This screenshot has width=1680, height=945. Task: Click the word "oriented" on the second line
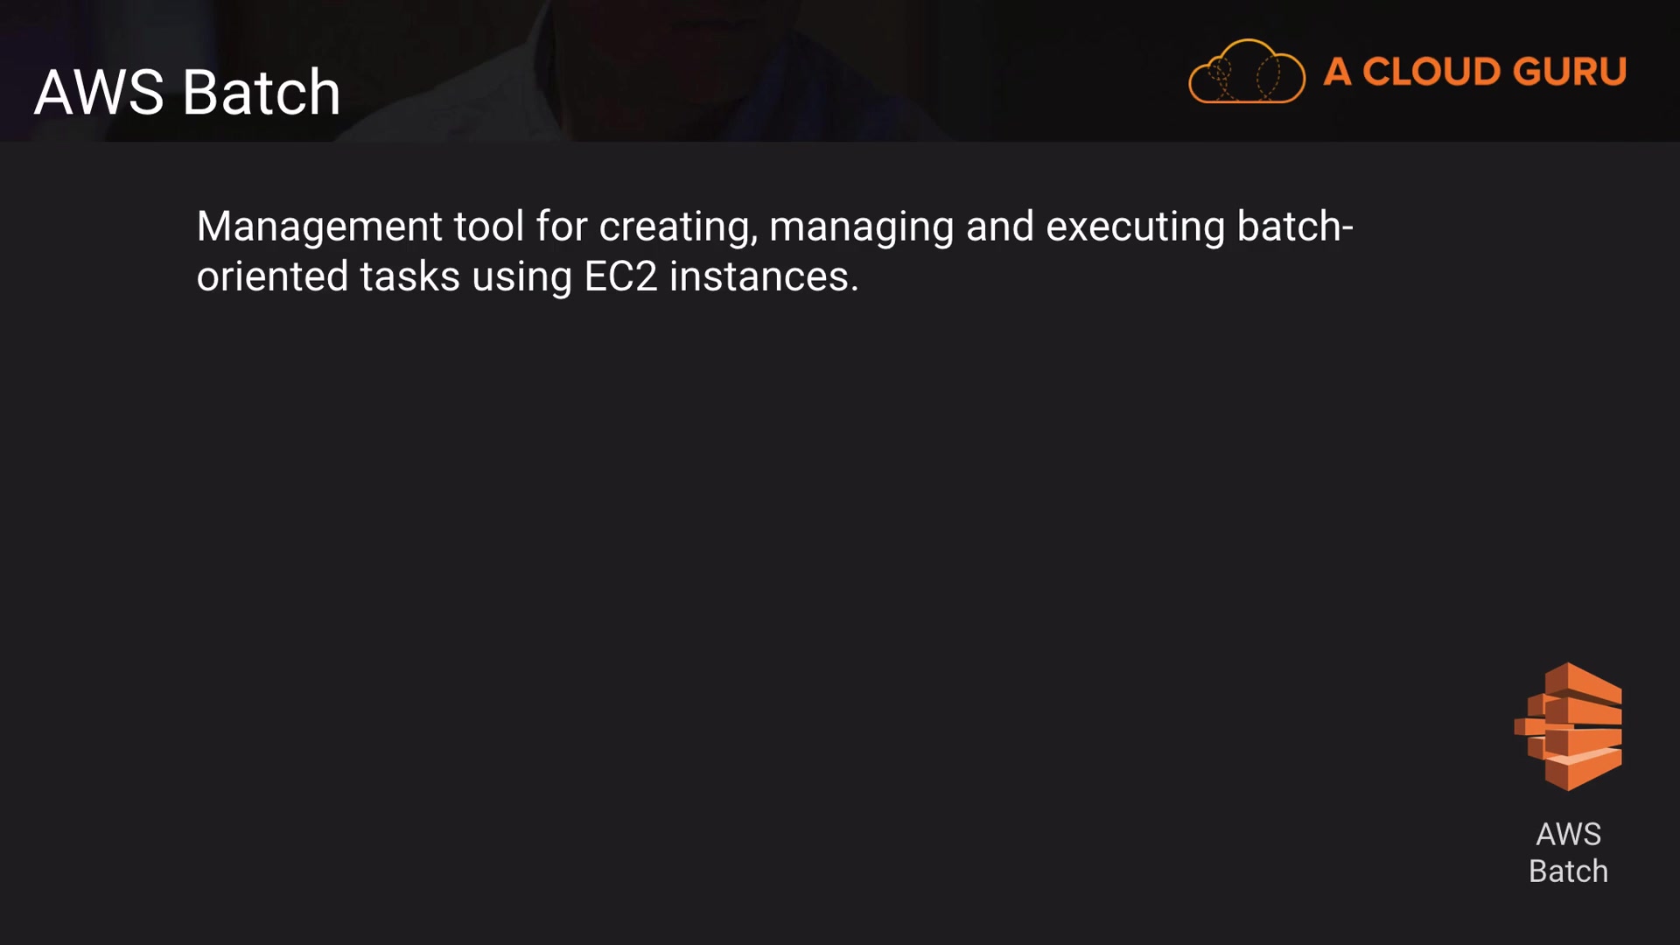272,276
